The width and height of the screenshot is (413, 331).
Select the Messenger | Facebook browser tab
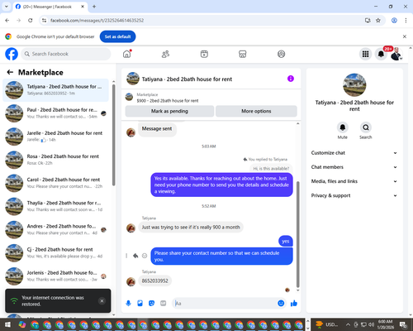click(50, 7)
